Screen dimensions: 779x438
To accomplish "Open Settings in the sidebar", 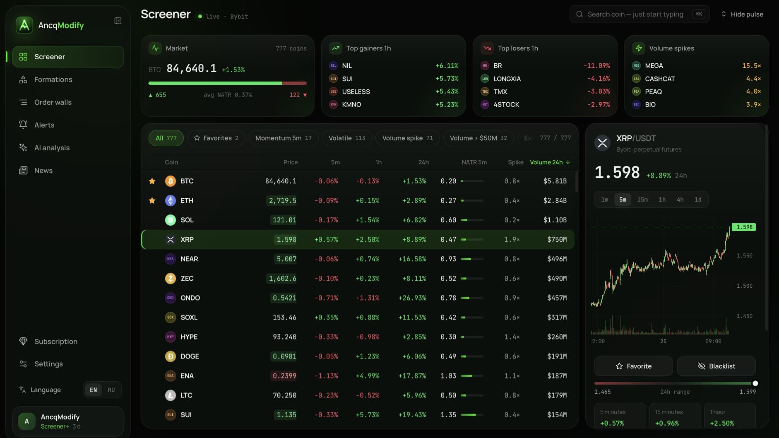I will click(x=68, y=364).
